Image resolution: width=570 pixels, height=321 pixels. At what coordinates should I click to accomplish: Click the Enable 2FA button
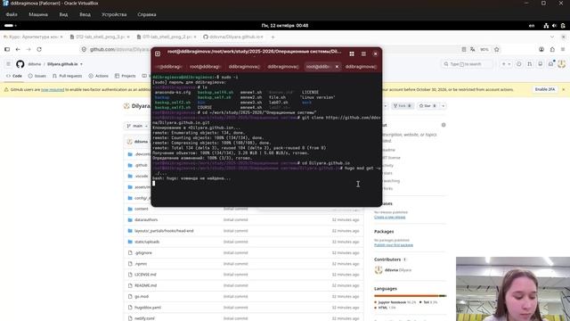click(545, 89)
